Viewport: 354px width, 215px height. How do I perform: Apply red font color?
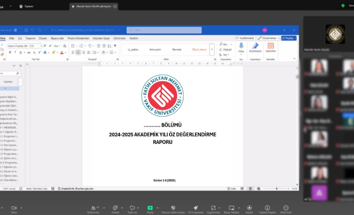[62, 52]
